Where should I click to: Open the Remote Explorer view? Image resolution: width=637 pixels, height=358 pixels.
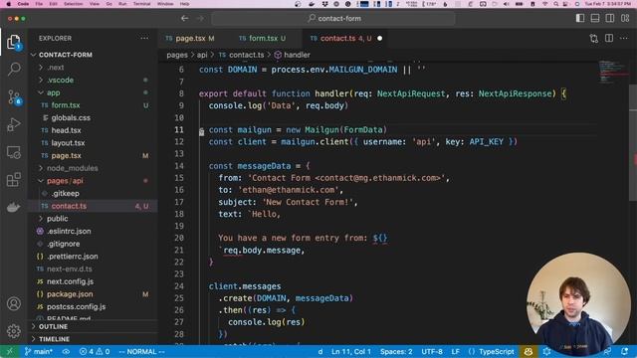(13, 152)
